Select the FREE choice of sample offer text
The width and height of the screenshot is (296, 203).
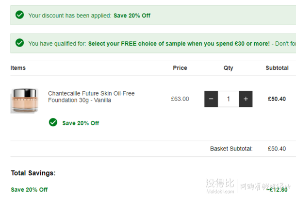point(179,44)
